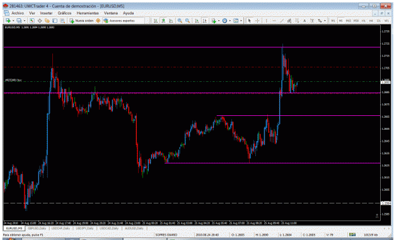Switch to the USDCHF,Daily chart tab
The width and height of the screenshot is (394, 240).
point(61,228)
